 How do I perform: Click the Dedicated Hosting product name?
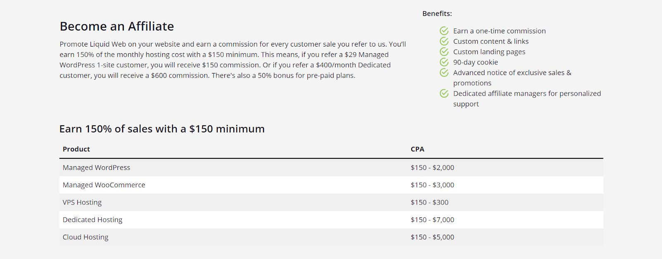pos(92,220)
